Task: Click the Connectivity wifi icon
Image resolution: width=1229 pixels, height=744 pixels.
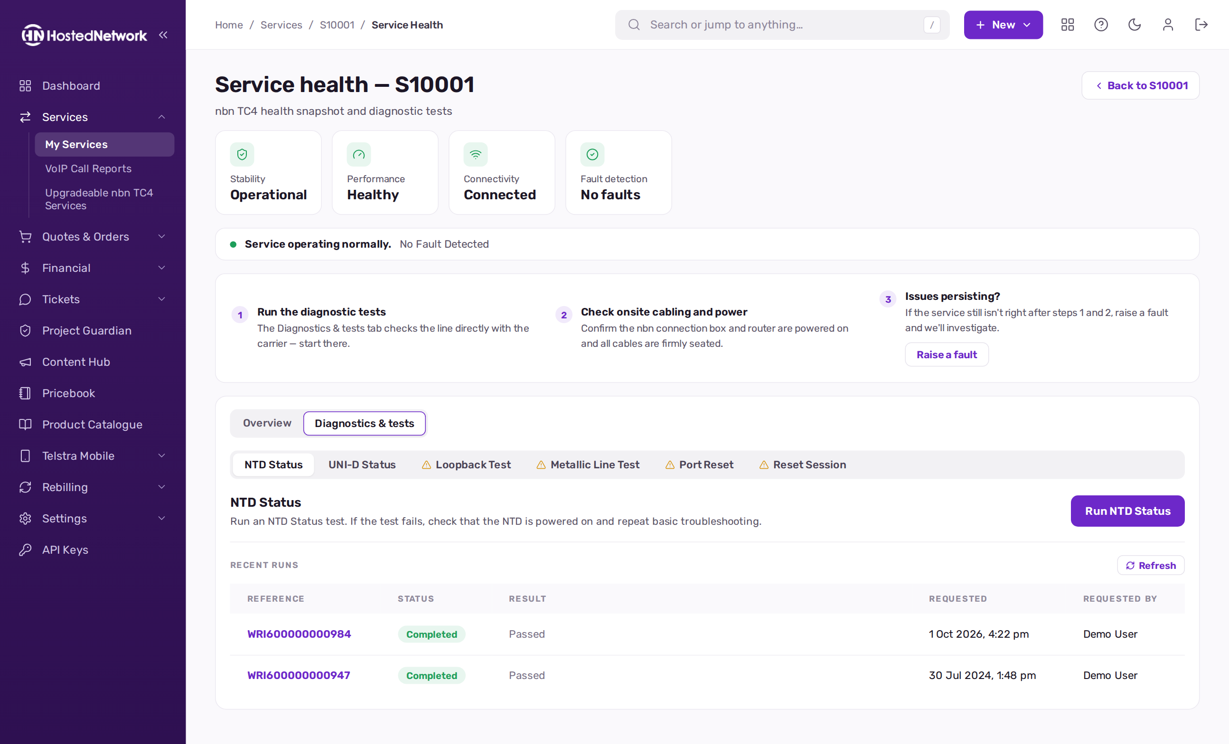Action: [475, 155]
